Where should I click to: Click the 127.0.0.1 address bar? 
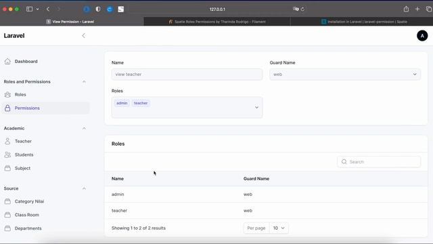(x=217, y=9)
